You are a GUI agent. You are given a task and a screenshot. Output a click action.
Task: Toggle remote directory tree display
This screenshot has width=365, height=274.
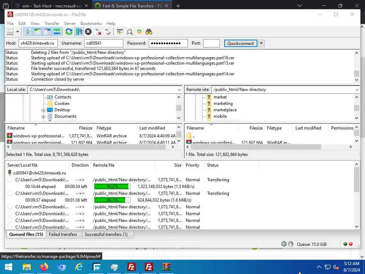[x=47, y=32]
